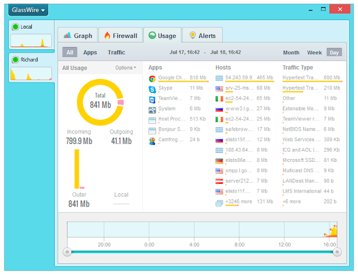Click the Italian flag beside ec2-54-24 25 Mb
358x275 pixels.
[219, 119]
